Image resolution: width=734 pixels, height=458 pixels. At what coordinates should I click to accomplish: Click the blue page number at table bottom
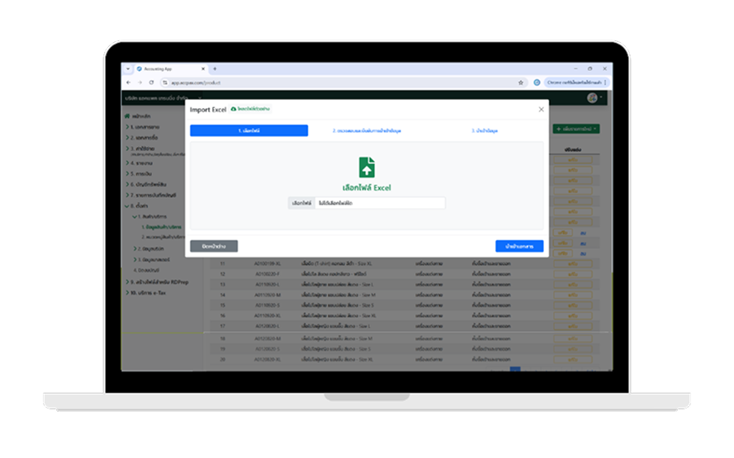tap(515, 369)
